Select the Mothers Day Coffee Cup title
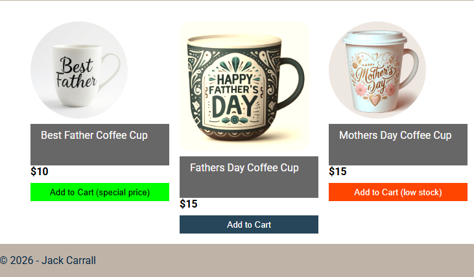Screen dimensions: 474x277 point(395,135)
